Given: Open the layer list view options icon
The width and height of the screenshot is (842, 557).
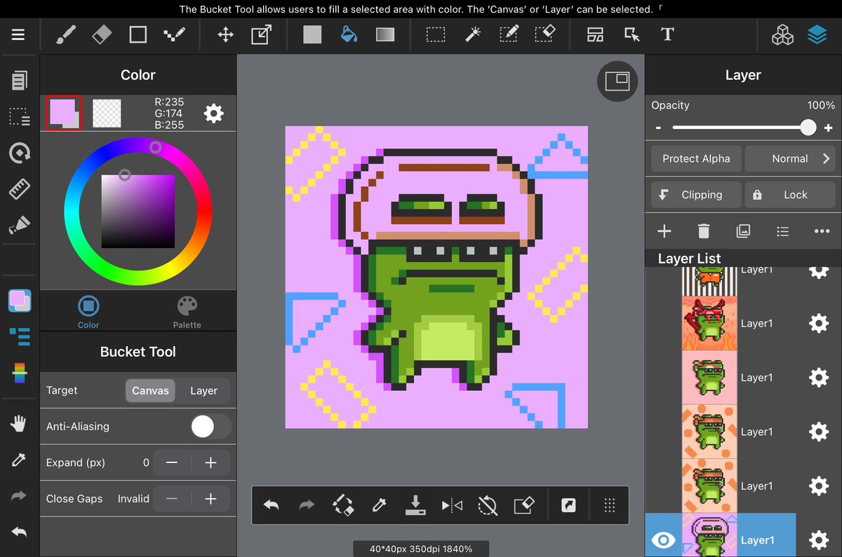Looking at the screenshot, I should click(x=783, y=231).
